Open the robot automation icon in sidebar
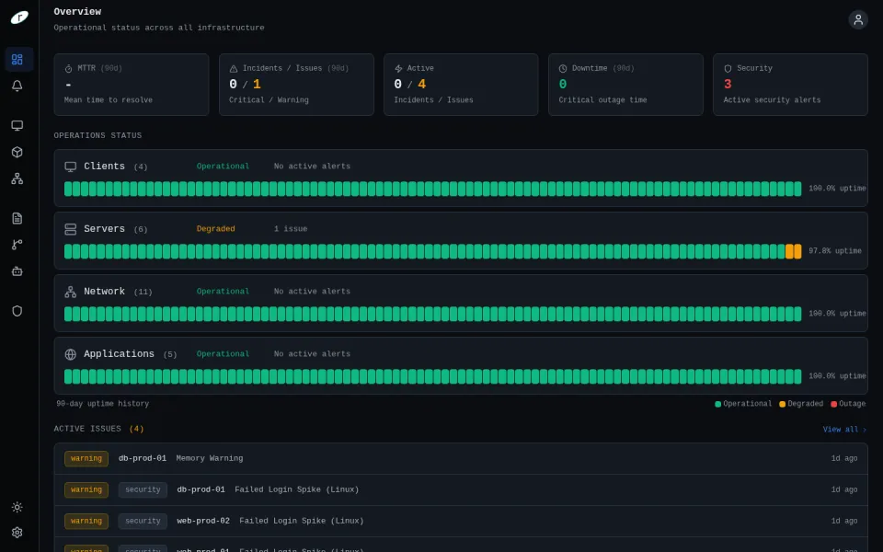Viewport: 883px width, 552px height. pos(17,270)
